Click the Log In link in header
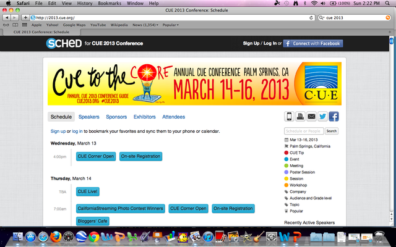Viewport: 396px width, 247px height. (x=270, y=43)
